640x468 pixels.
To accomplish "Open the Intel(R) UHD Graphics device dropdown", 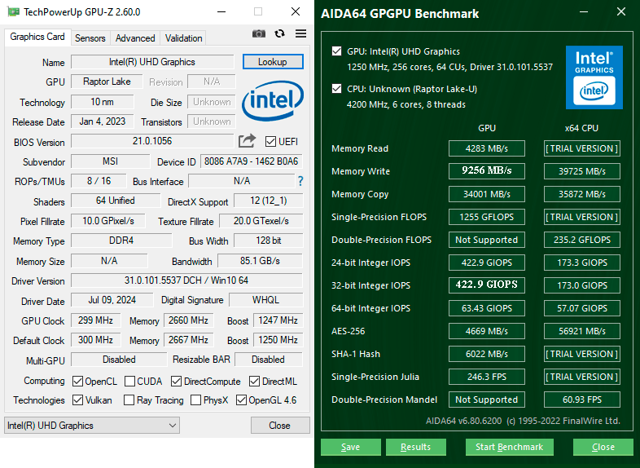I will [x=92, y=426].
